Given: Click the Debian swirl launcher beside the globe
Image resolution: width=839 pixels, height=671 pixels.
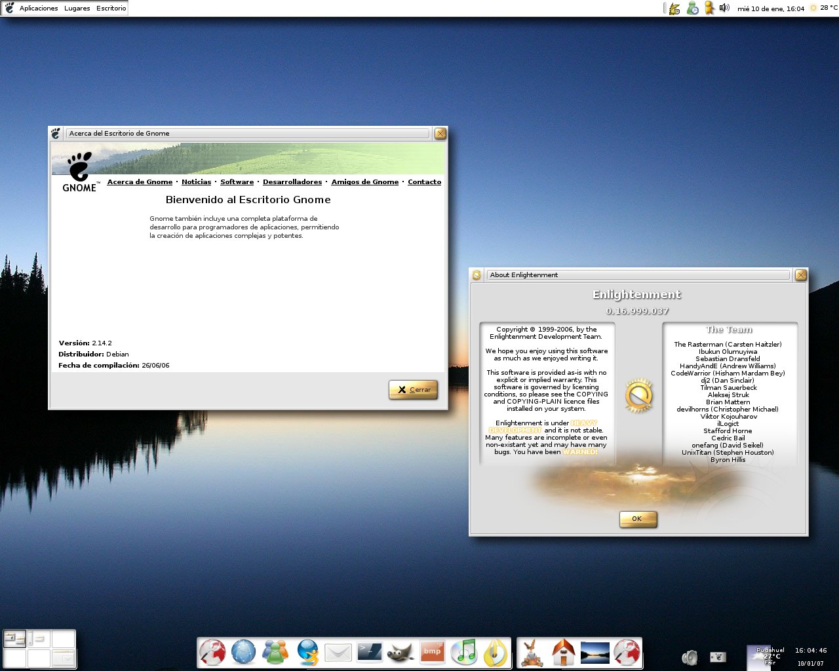Looking at the screenshot, I should tap(212, 653).
